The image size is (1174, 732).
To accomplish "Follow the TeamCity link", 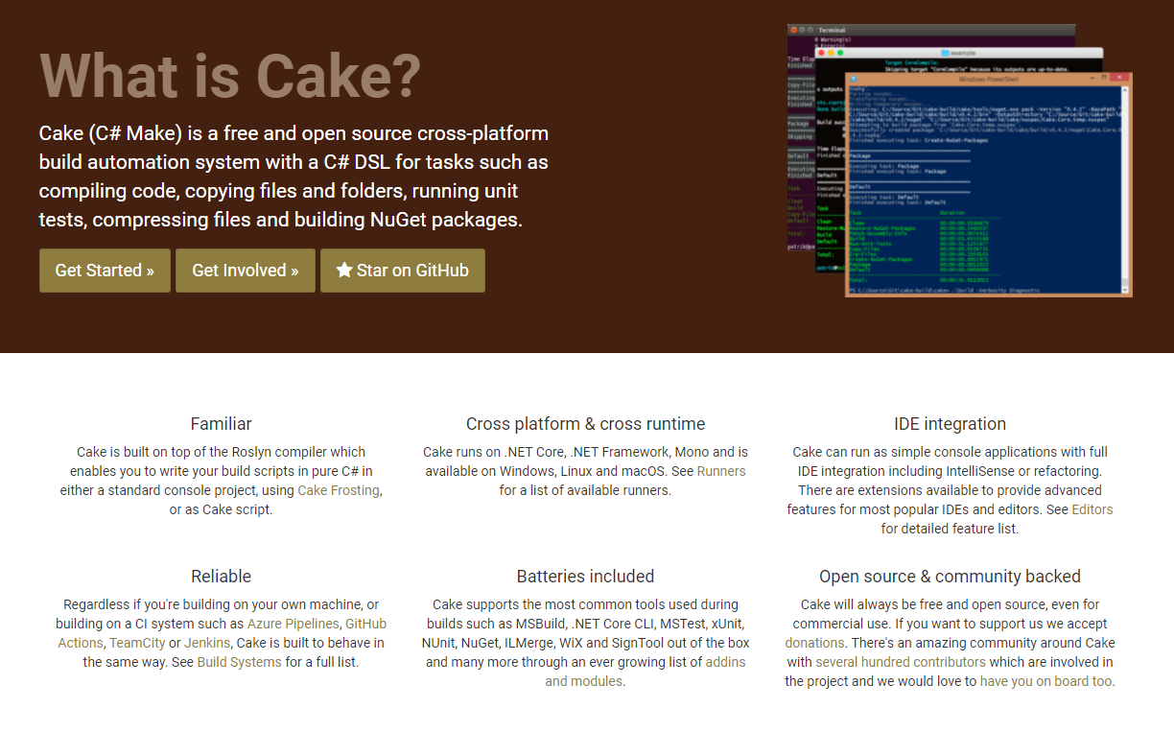I will point(137,643).
